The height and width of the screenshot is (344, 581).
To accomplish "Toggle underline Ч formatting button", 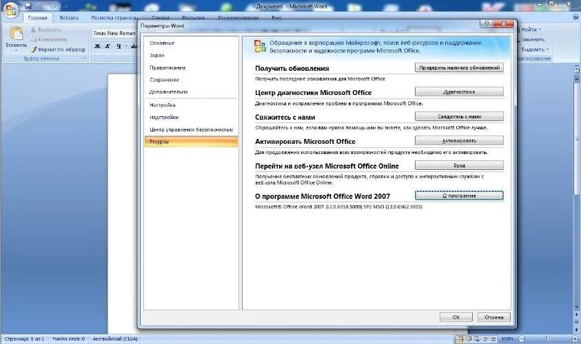I will click(119, 46).
